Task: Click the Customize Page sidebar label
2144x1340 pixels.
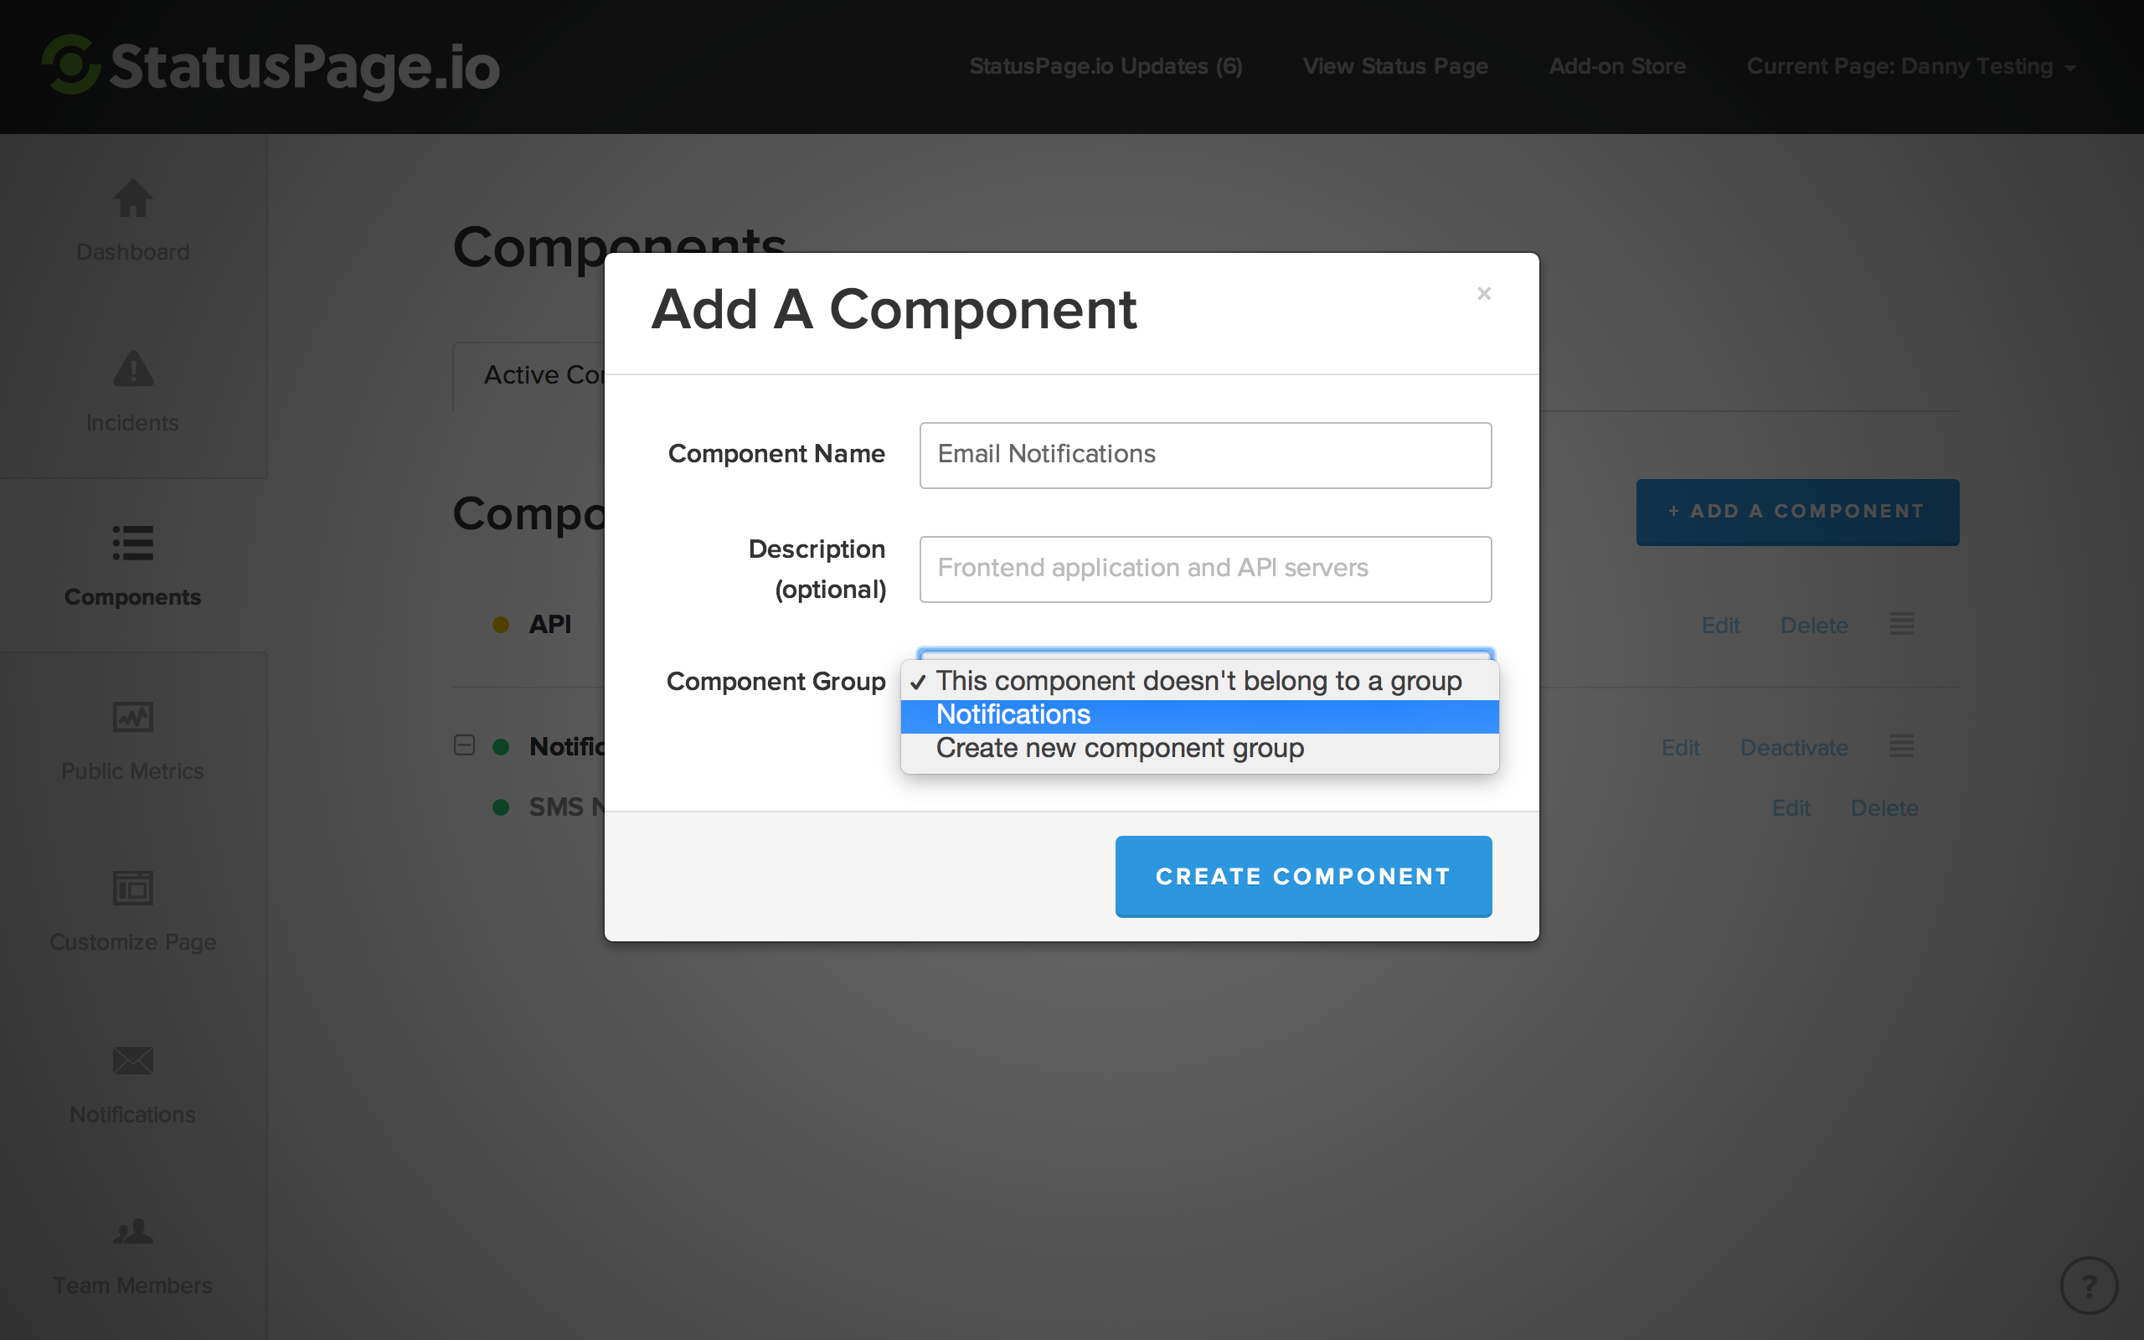Action: tap(133, 942)
